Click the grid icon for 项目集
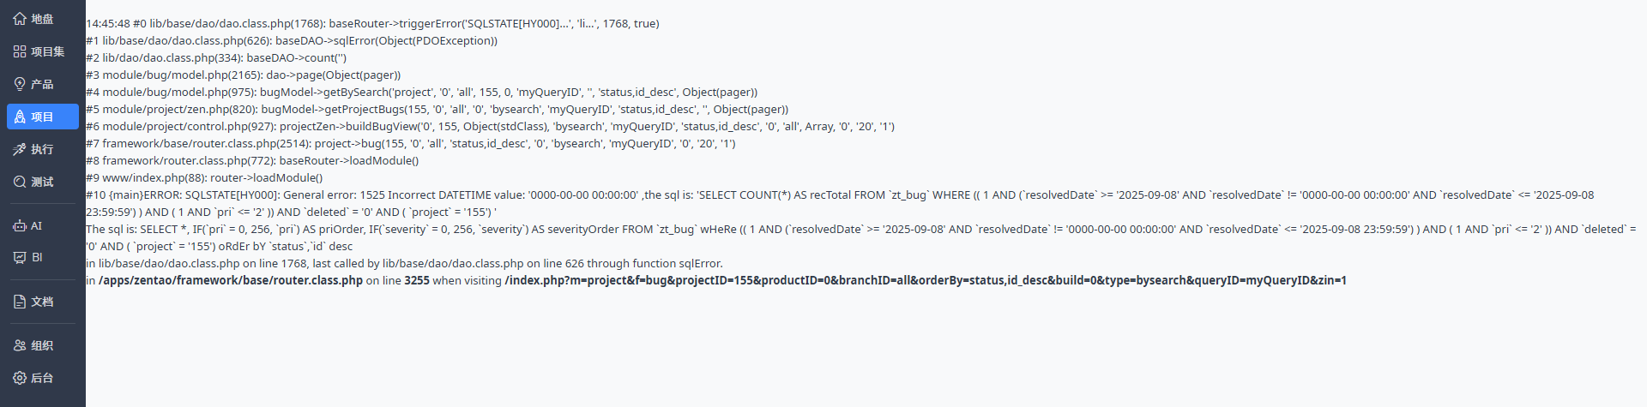 pos(20,51)
